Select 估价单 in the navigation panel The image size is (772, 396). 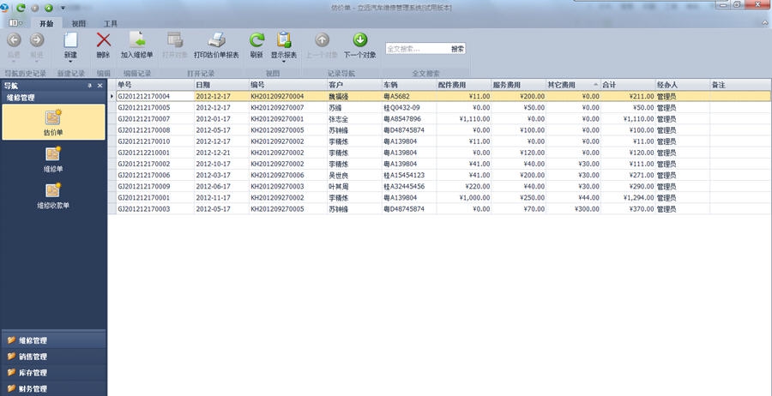click(x=53, y=122)
